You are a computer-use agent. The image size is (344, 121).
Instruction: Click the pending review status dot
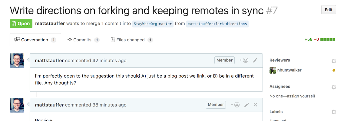click(334, 70)
